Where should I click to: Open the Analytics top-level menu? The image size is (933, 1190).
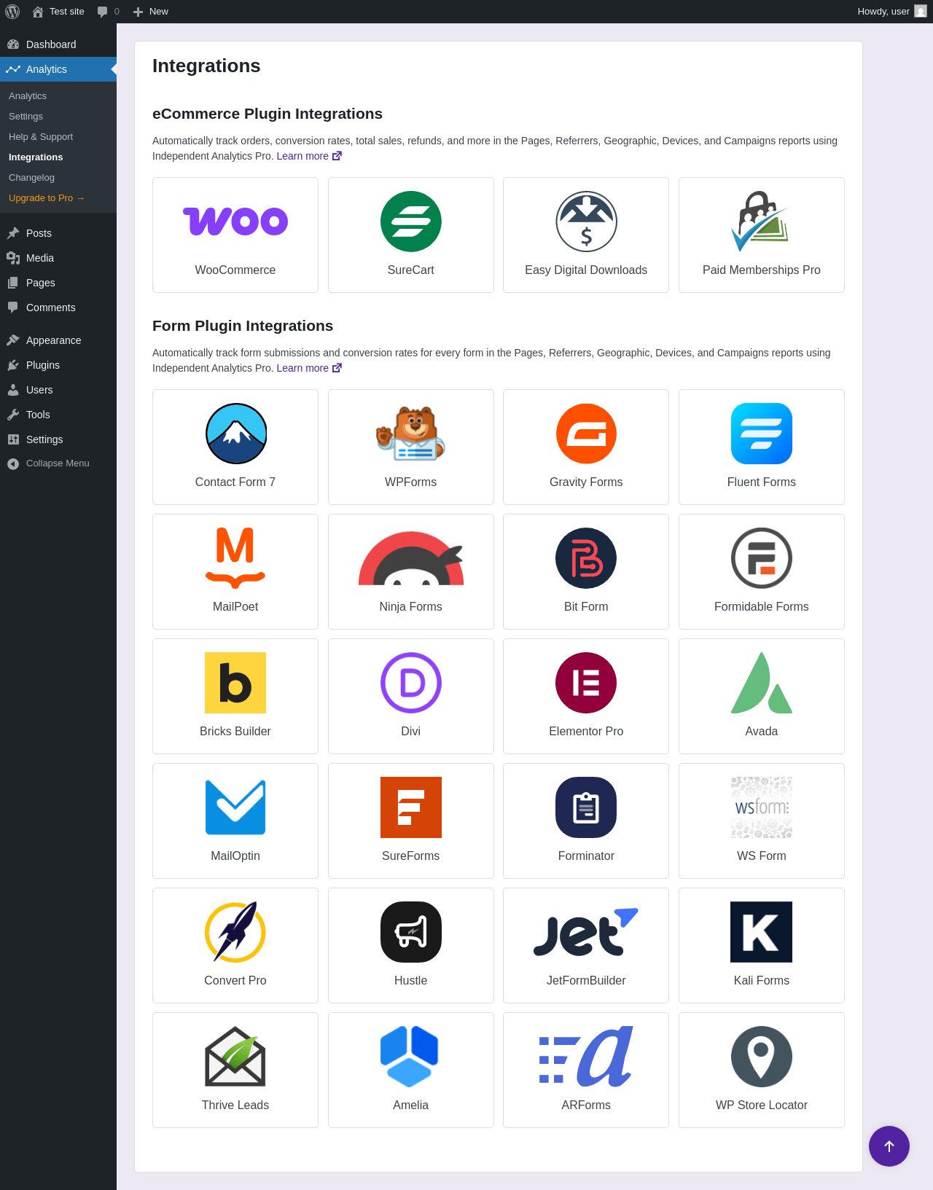(x=58, y=69)
